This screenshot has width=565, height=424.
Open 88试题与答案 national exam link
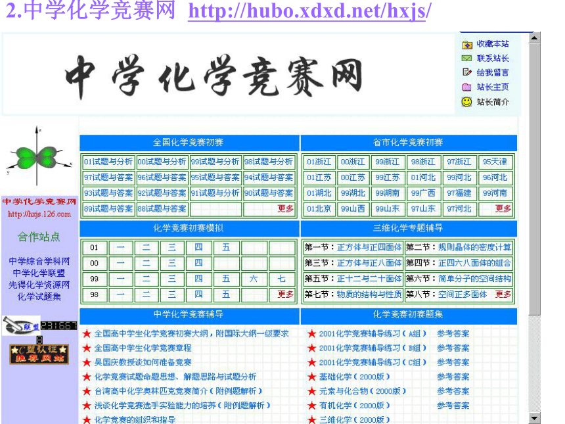(x=162, y=209)
